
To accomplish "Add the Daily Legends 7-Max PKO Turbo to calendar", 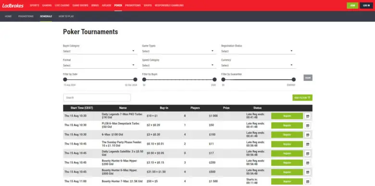I will point(308,116).
